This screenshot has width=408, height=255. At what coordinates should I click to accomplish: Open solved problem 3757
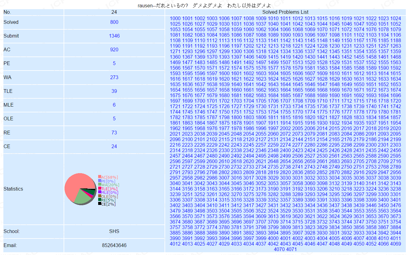pos(175,227)
